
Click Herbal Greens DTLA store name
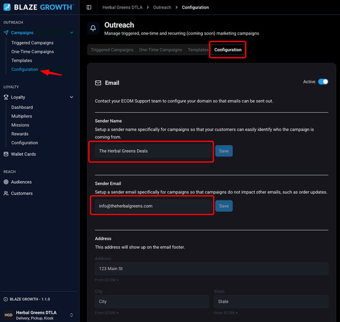point(36,312)
